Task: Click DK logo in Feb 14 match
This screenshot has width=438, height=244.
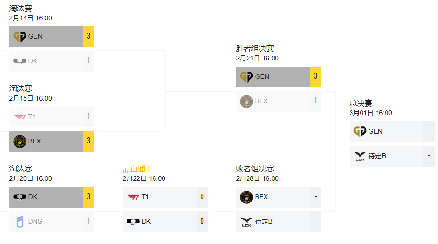Action: 20,61
